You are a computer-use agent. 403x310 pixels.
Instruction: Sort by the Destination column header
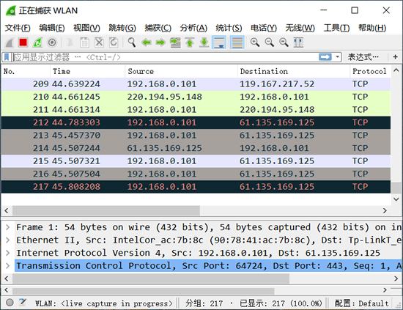pyautogui.click(x=294, y=71)
